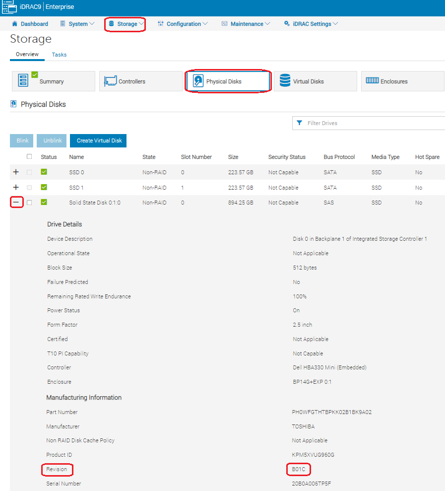Click the Maintenance monitor icon
The image size is (445, 491).
224,24
